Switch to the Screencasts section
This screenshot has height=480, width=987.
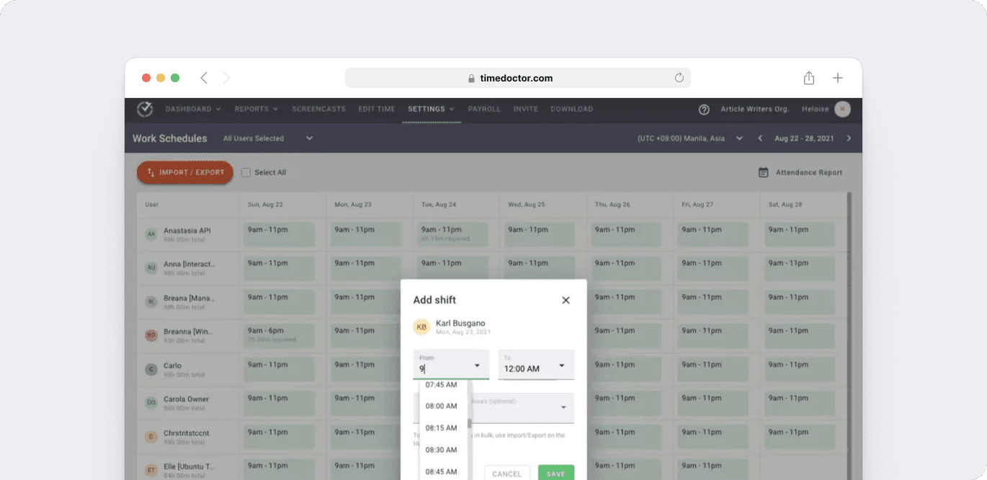[318, 109]
